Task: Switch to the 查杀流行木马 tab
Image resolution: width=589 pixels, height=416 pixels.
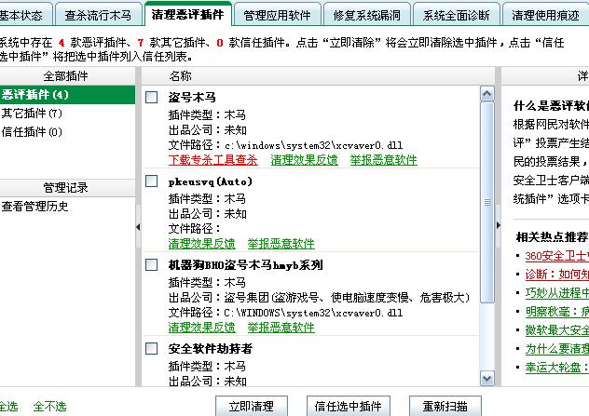Action: (98, 16)
